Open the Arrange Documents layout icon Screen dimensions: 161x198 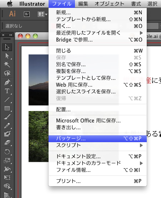click(41, 14)
